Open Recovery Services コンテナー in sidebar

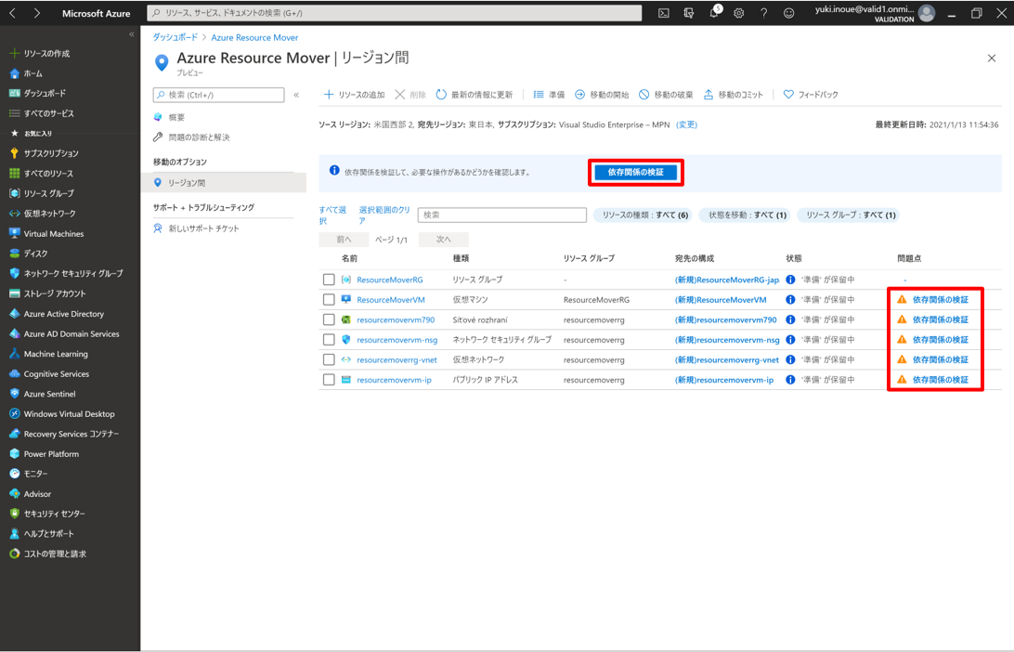point(65,434)
